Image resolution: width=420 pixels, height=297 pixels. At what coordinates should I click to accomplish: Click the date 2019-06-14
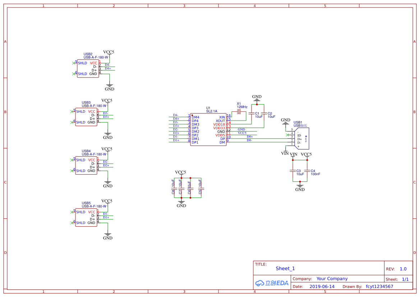(322, 287)
